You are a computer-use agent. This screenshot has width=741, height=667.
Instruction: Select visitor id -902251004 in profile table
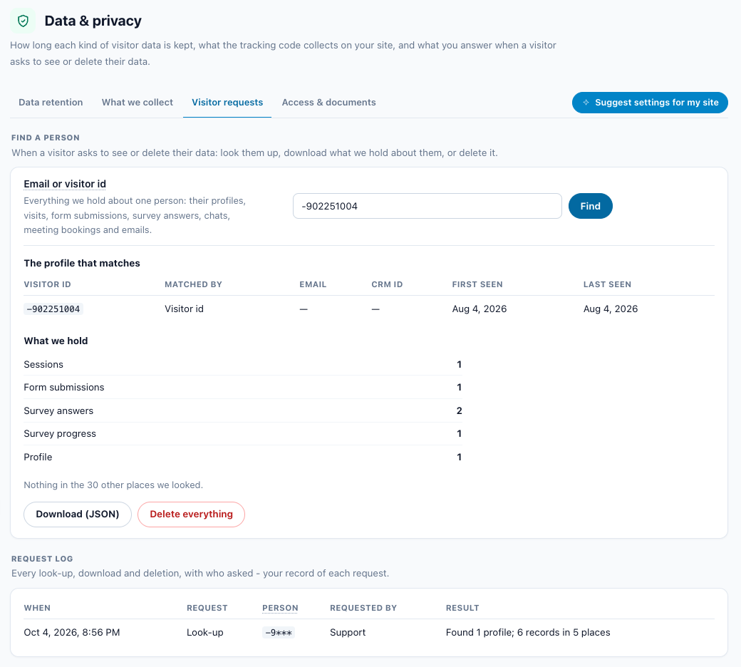[x=53, y=309]
